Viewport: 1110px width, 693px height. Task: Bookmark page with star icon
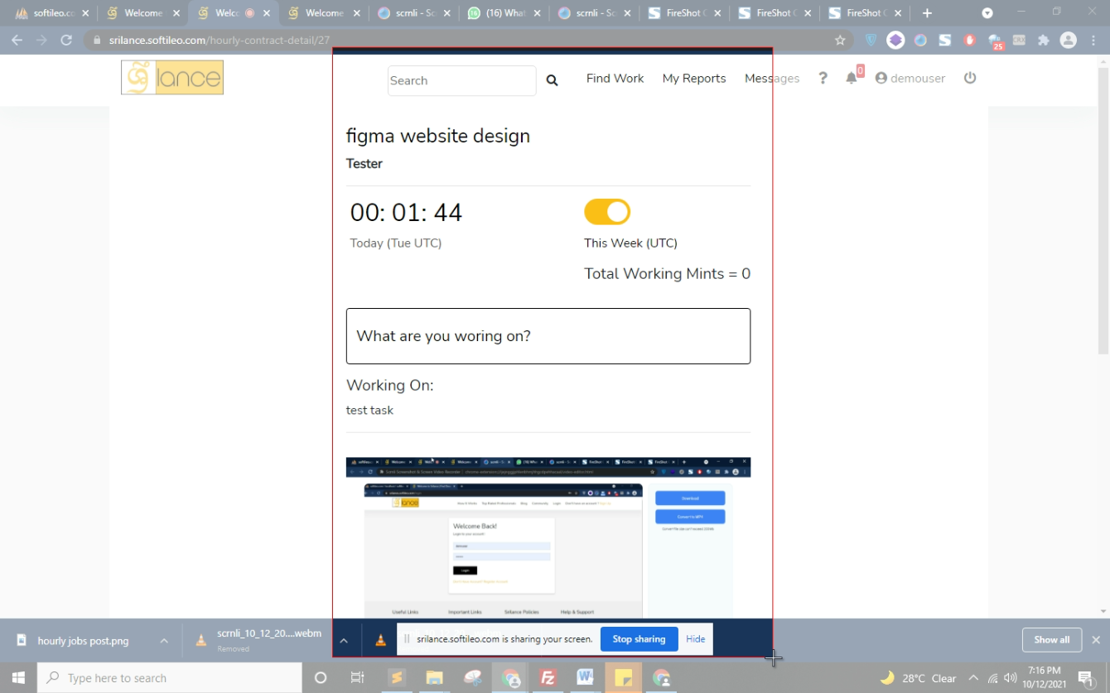coord(840,40)
